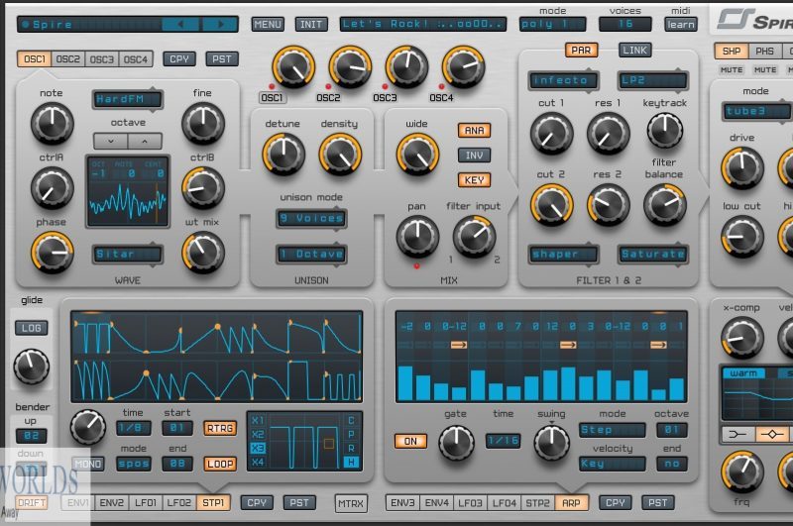Click the midi learn button
793x526 pixels.
pos(680,24)
